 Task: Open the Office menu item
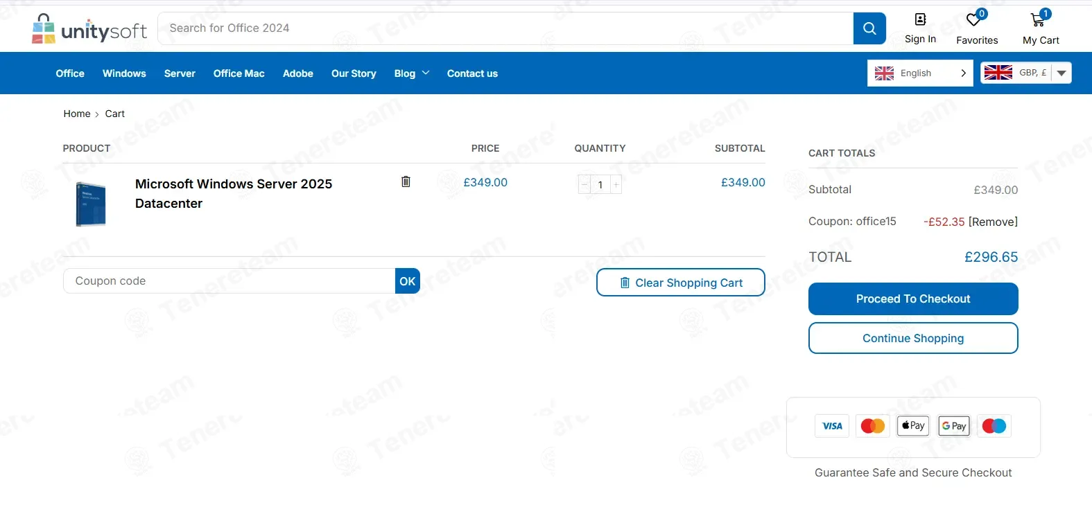click(x=70, y=73)
